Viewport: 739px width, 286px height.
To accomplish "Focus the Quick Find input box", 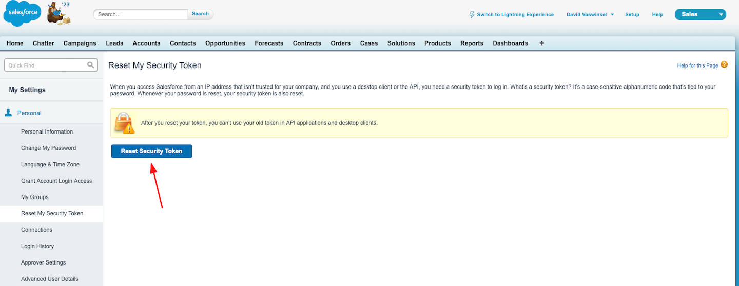I will (x=50, y=65).
